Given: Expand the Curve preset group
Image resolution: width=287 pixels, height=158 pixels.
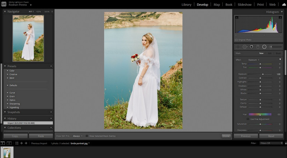Looking at the screenshot, I should [x=8, y=93].
